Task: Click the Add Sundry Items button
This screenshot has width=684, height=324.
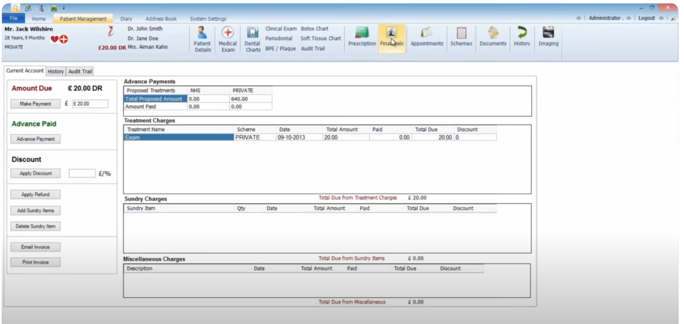Action: click(x=36, y=211)
